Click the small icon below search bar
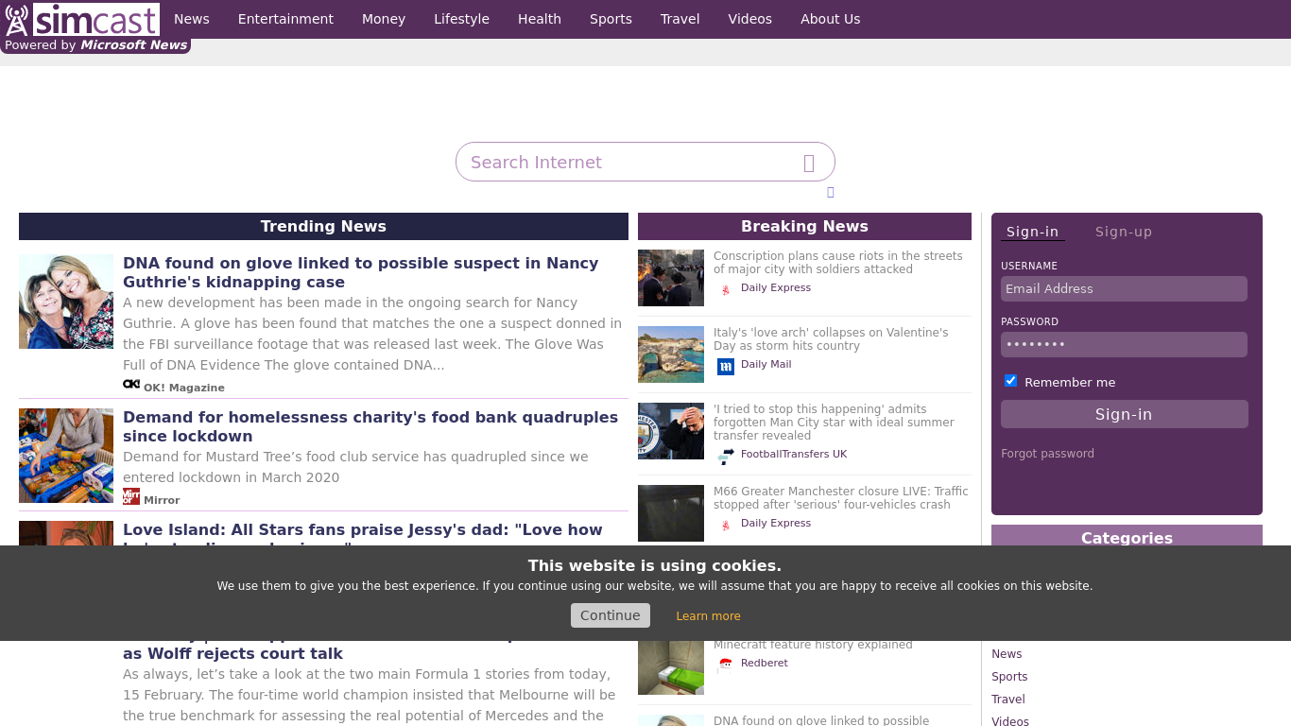 (831, 192)
